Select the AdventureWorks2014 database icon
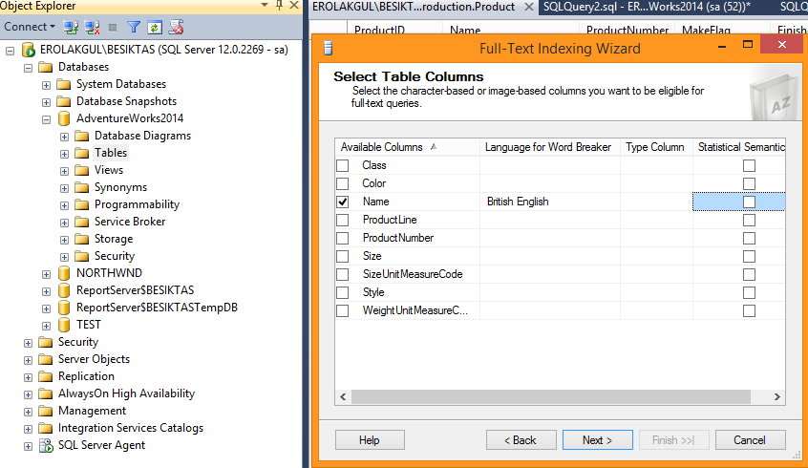The width and height of the screenshot is (808, 468). pyautogui.click(x=64, y=118)
